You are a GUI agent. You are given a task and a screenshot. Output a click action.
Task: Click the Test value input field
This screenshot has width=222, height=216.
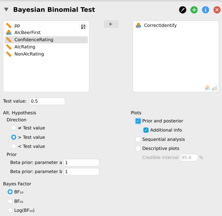(47, 101)
